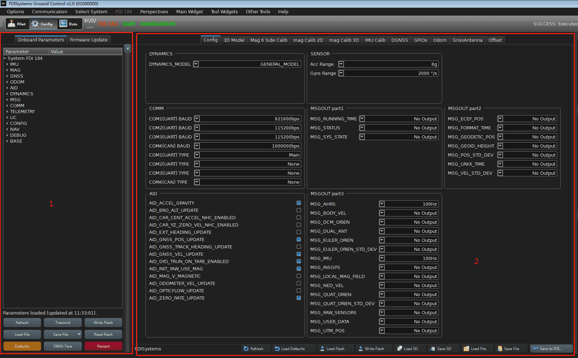
Task: Collapse the left panel with arrow handle
Action: pyautogui.click(x=128, y=49)
